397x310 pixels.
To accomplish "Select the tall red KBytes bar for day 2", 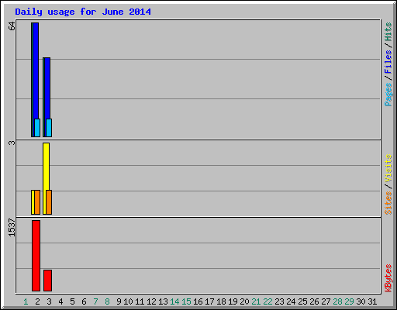I will (x=36, y=256).
